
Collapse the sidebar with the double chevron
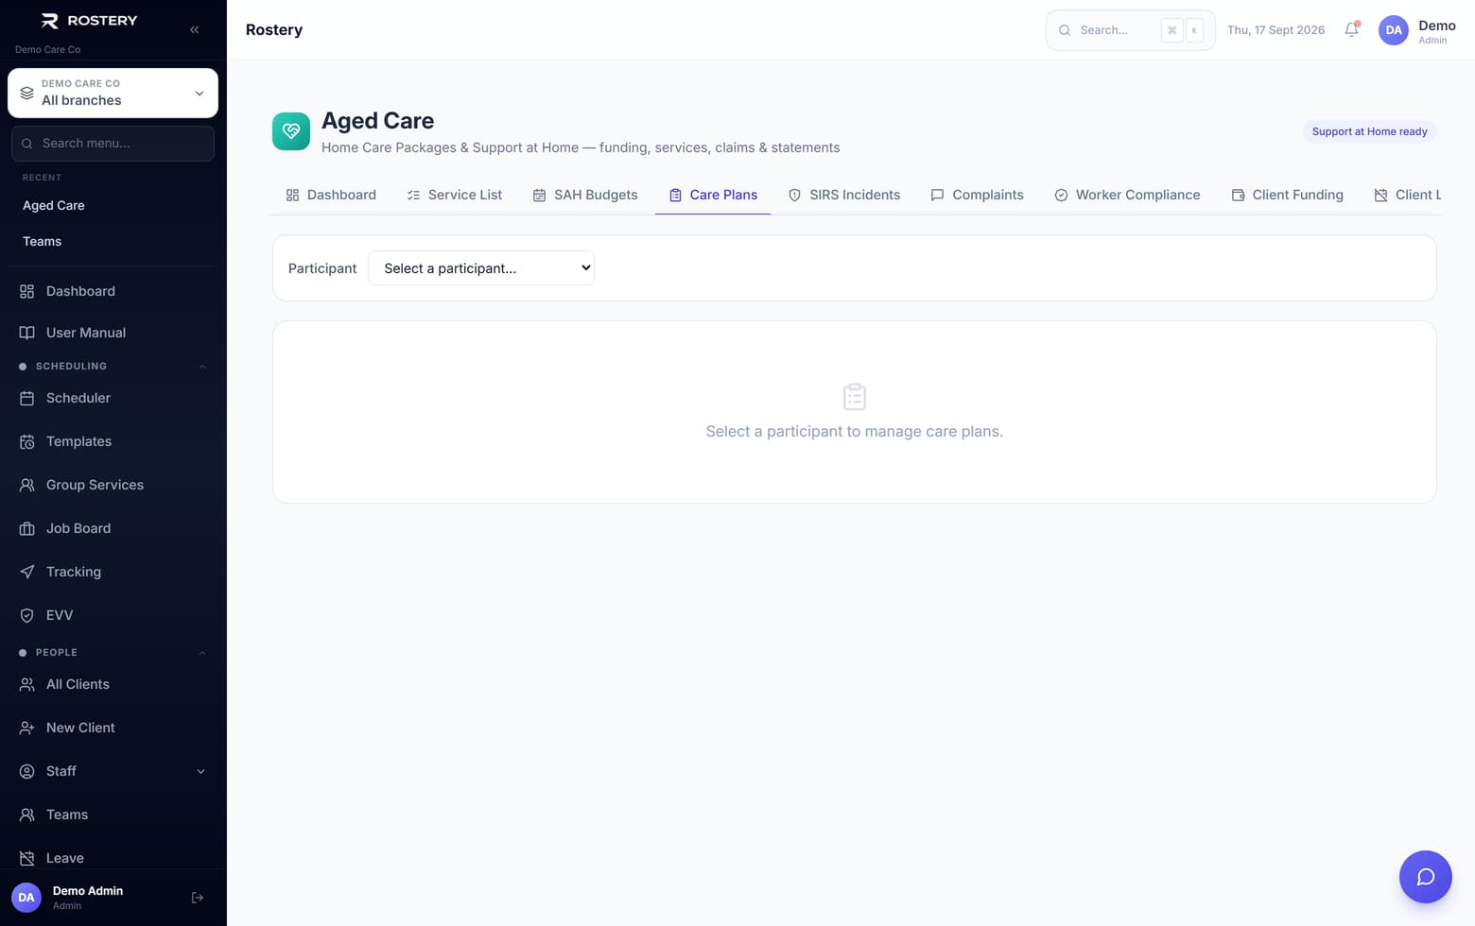click(194, 30)
